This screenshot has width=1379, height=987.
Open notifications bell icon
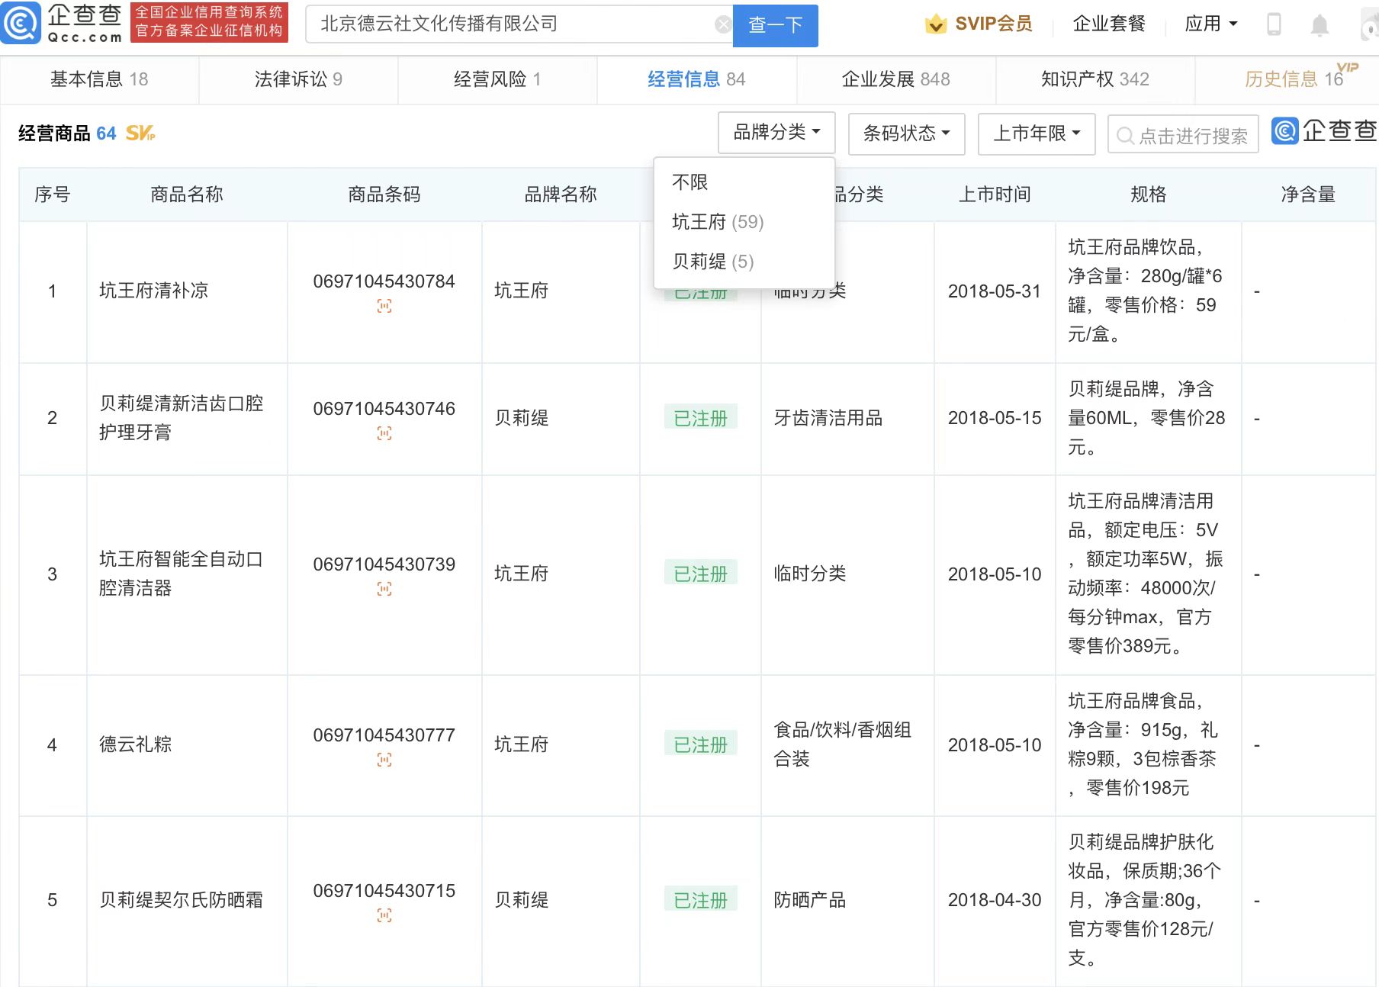tap(1320, 25)
